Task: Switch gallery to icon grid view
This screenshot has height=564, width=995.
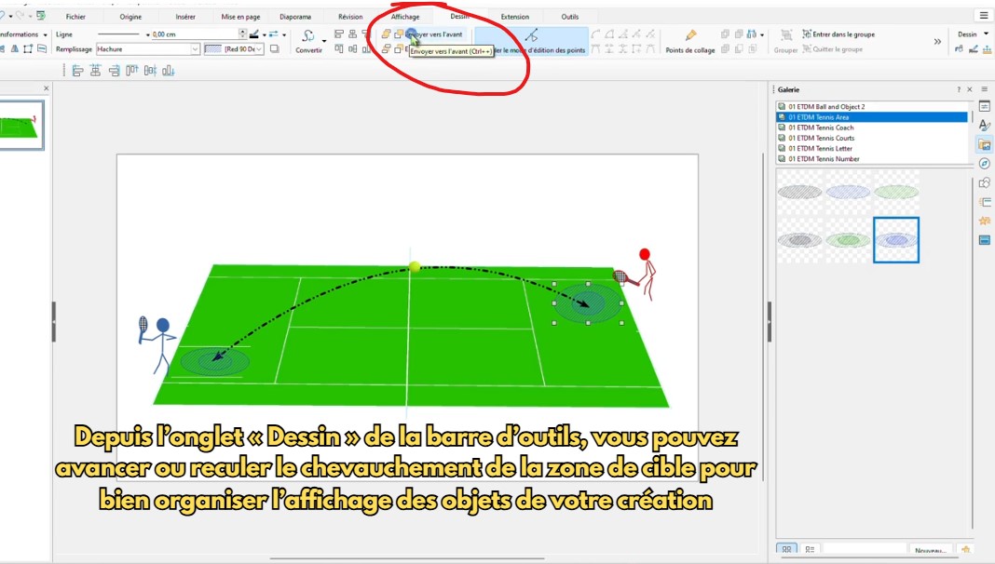Action: point(786,549)
